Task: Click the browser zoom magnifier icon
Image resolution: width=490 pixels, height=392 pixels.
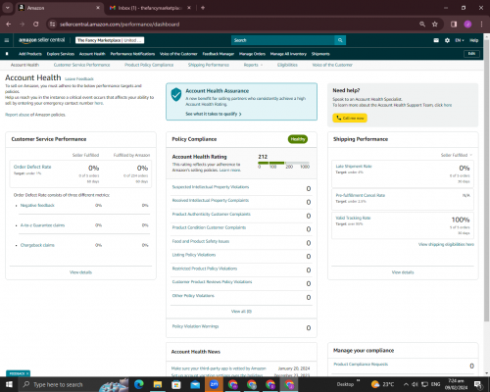Action: tap(422, 24)
